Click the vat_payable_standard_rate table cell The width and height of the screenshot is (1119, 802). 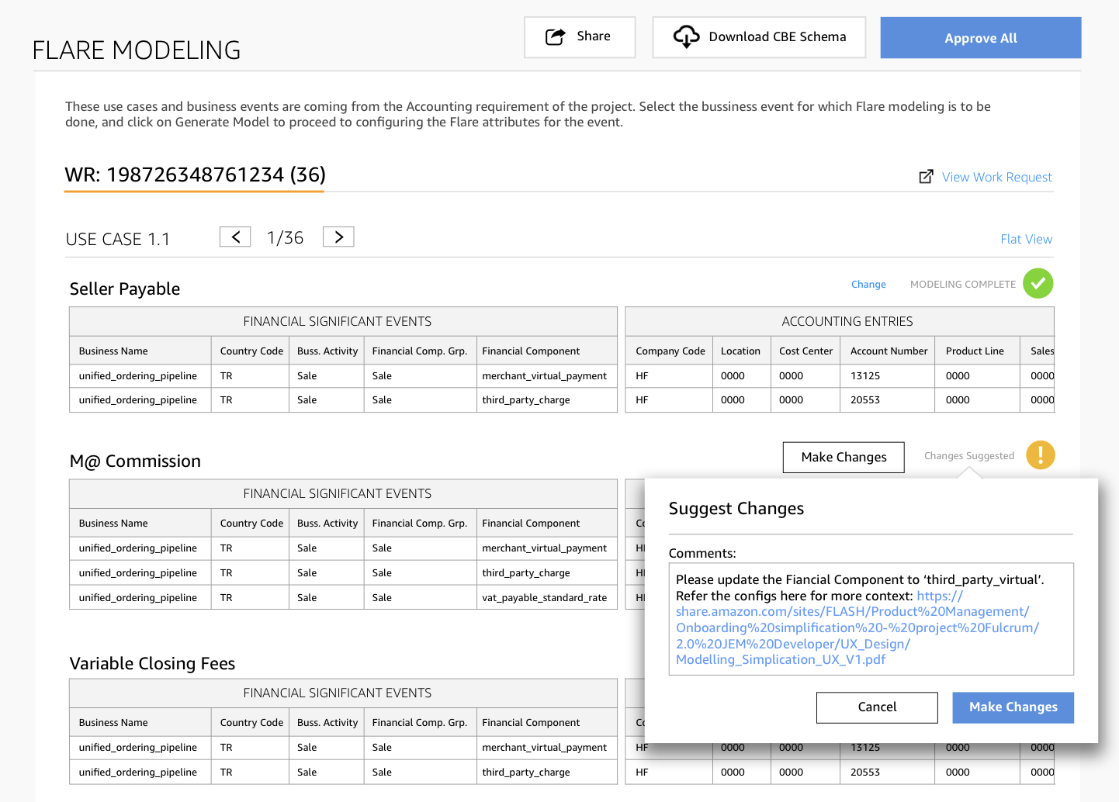[546, 597]
